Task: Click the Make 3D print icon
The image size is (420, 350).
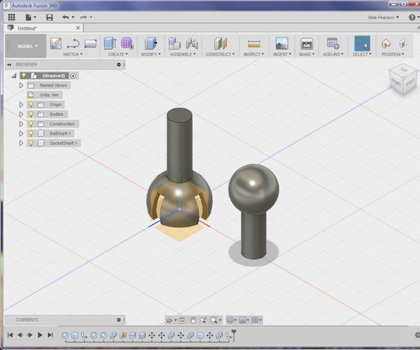Action: pyautogui.click(x=307, y=44)
